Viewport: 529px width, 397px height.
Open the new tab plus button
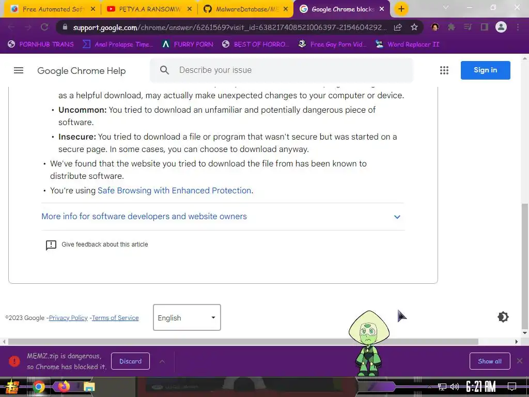tap(401, 9)
